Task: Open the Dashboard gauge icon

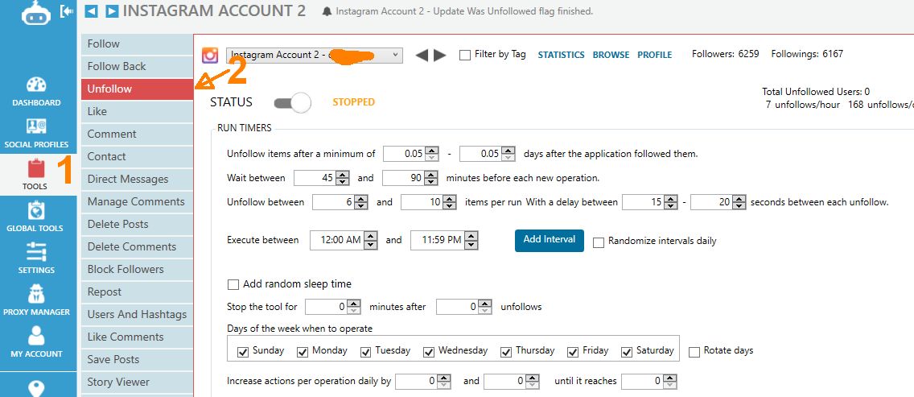Action: tap(36, 85)
